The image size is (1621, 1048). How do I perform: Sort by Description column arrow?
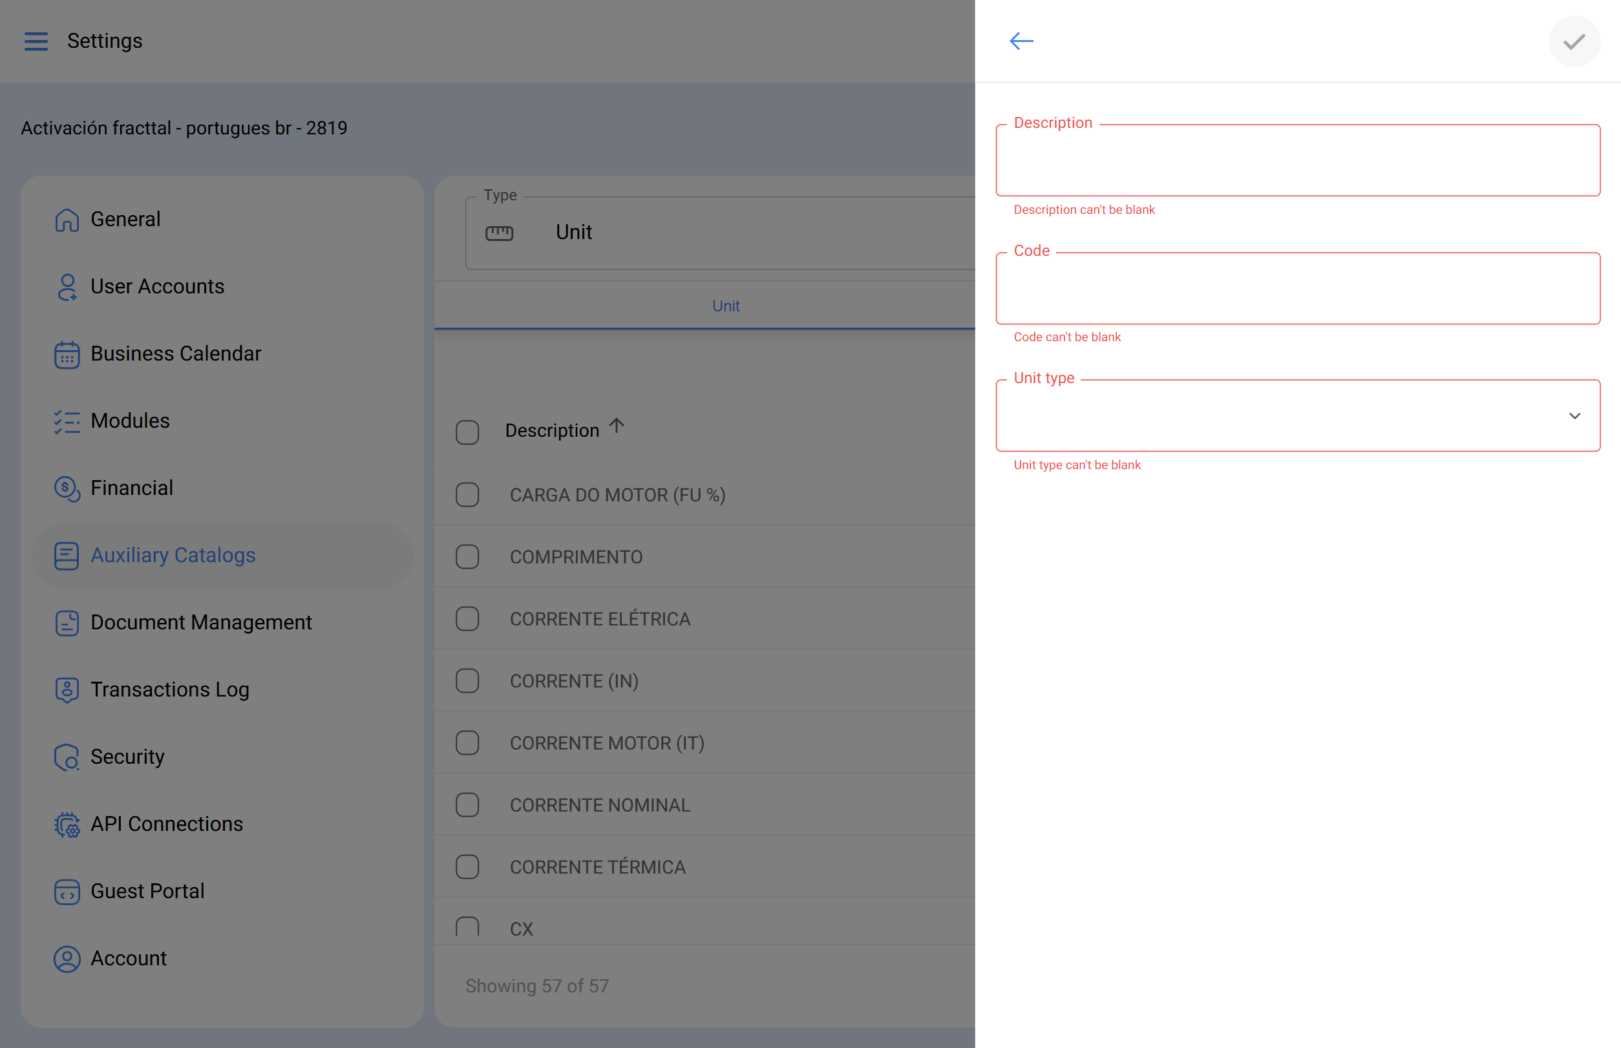[x=616, y=426]
